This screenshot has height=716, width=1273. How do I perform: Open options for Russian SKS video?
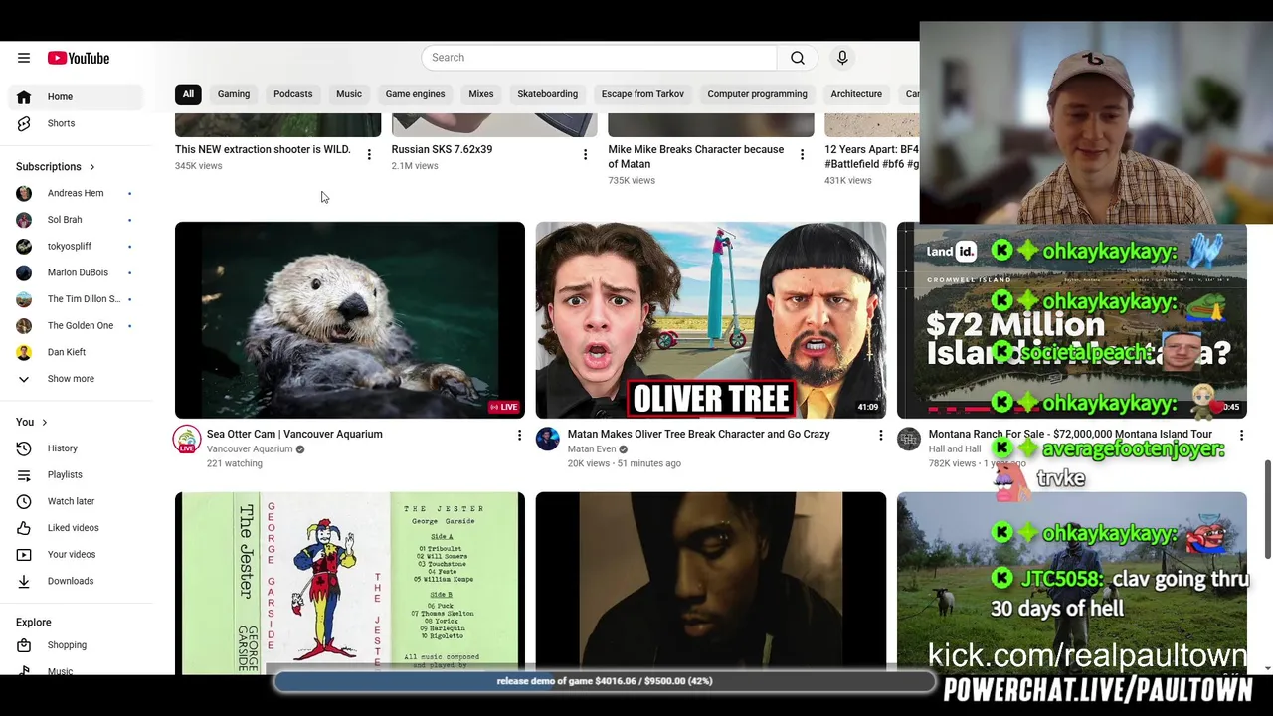point(585,154)
